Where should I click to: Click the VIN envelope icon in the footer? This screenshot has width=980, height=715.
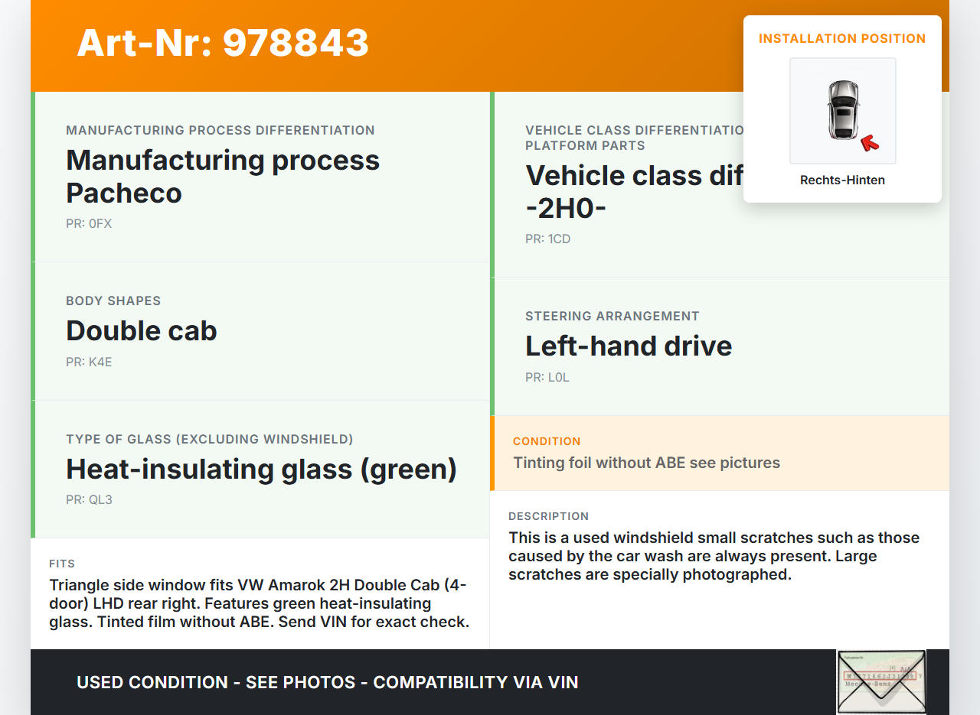(880, 681)
